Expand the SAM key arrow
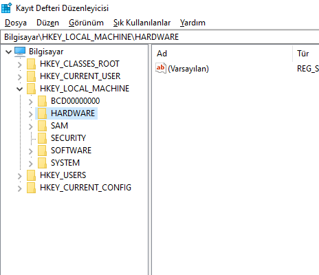The width and height of the screenshot is (319, 275). (x=31, y=126)
